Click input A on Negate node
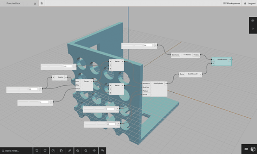 (53, 77)
